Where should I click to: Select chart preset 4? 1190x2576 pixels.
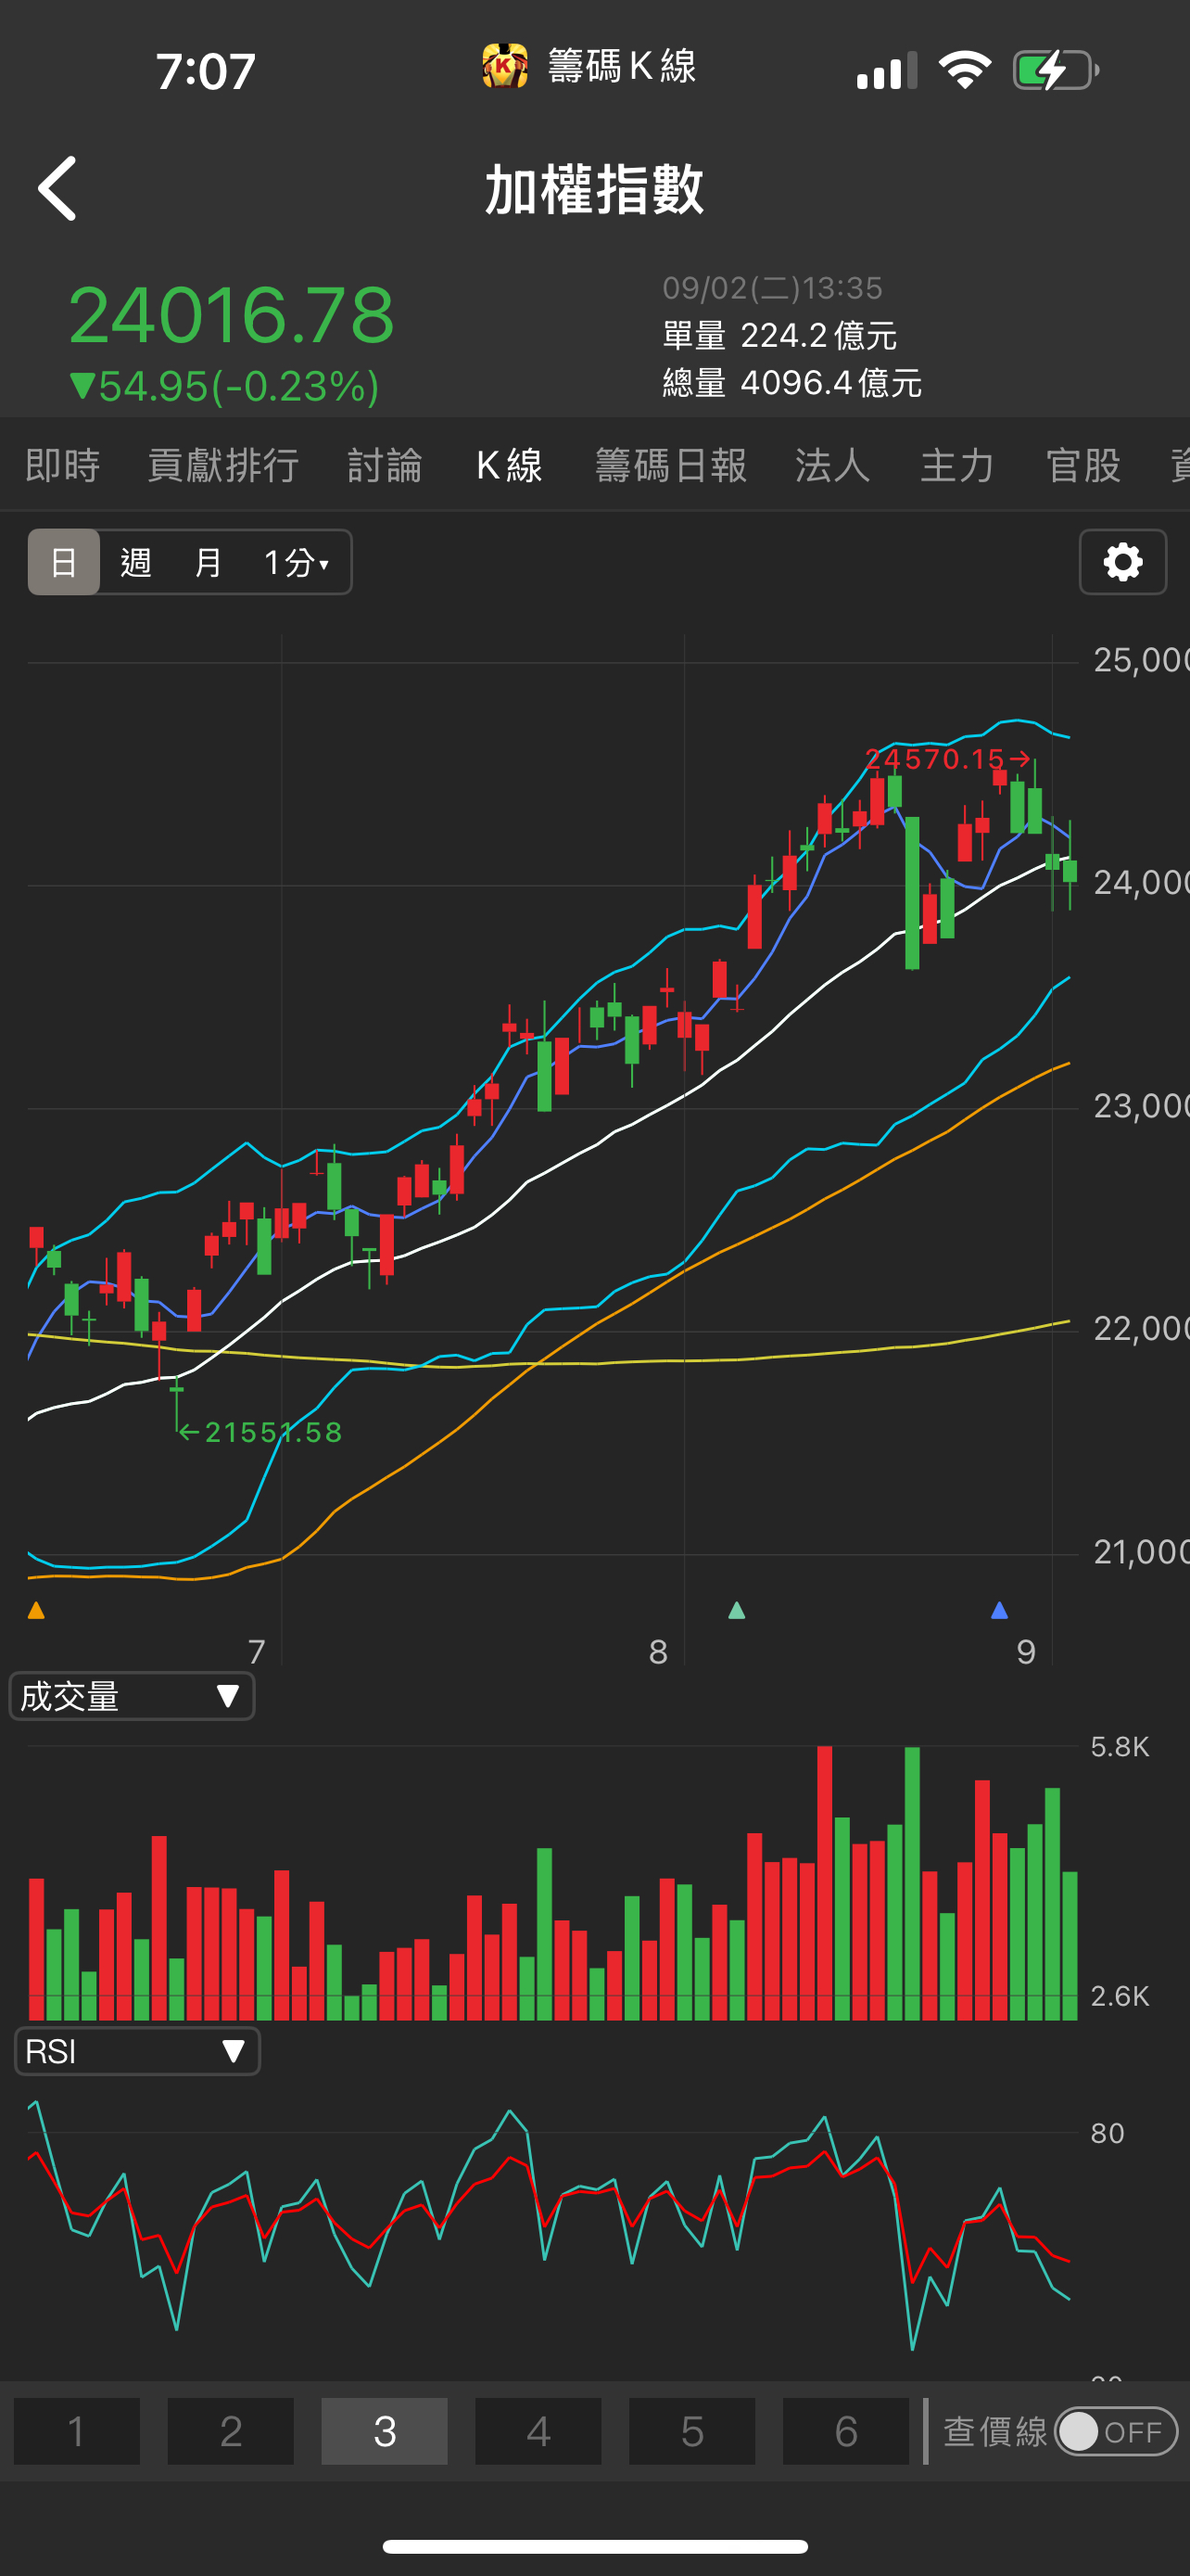click(538, 2431)
